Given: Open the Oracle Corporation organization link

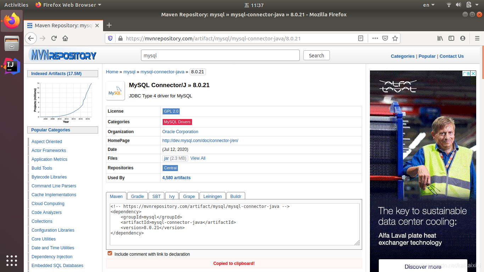Looking at the screenshot, I should coord(180,131).
